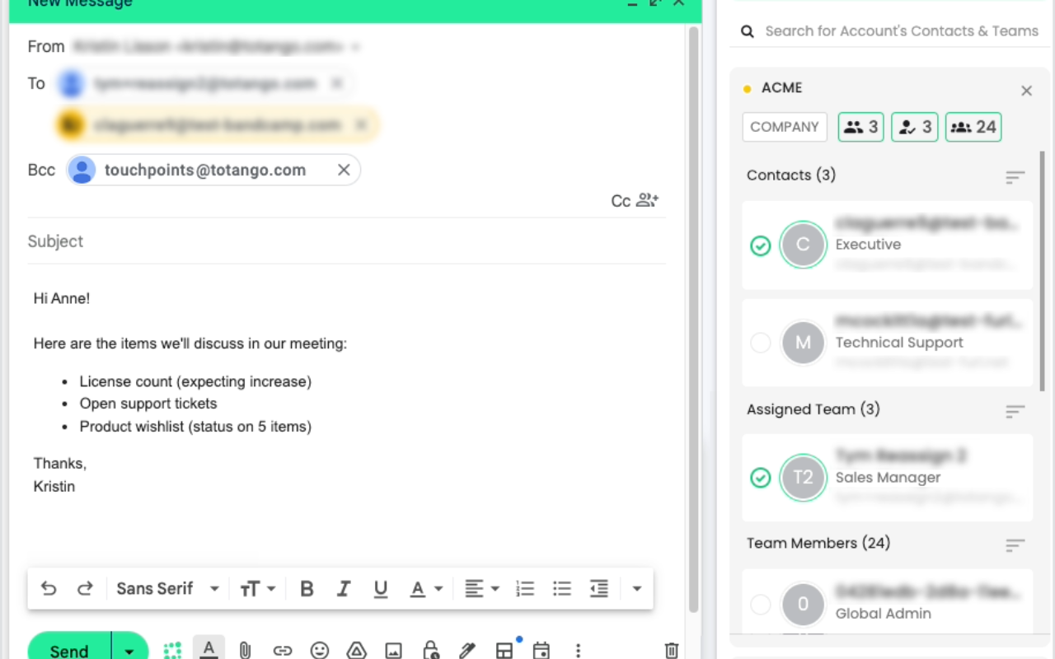The image size is (1055, 659).
Task: Choose a layout template icon
Action: tap(504, 650)
